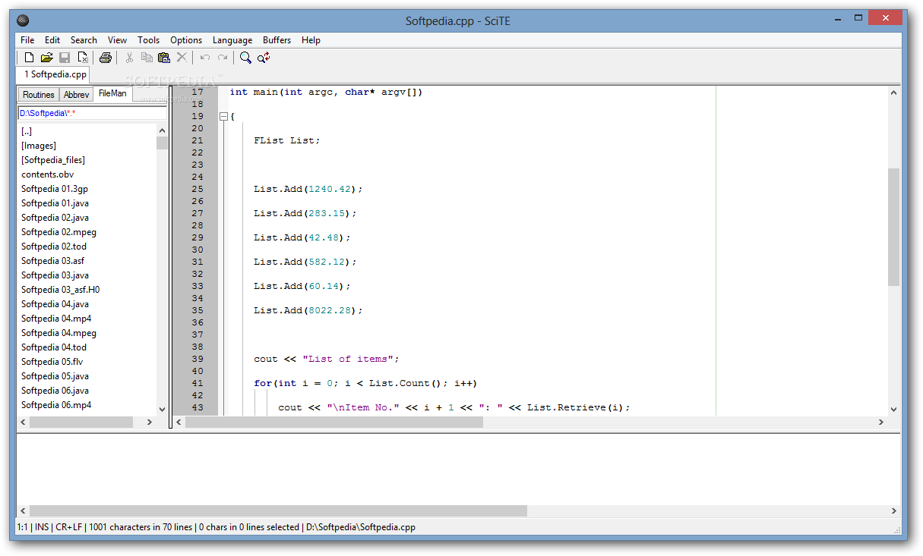
Task: Select the 1 Softpedia.cpp buffer tab
Action: (x=53, y=74)
